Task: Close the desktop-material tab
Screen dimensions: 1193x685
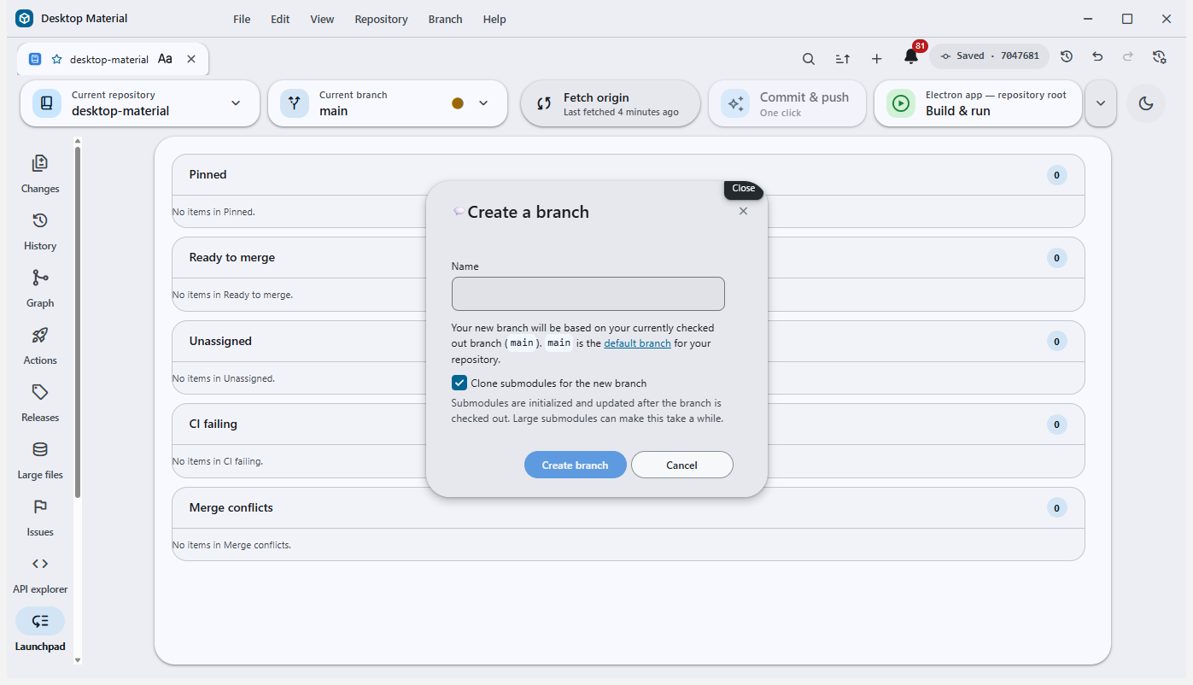Action: coord(191,59)
